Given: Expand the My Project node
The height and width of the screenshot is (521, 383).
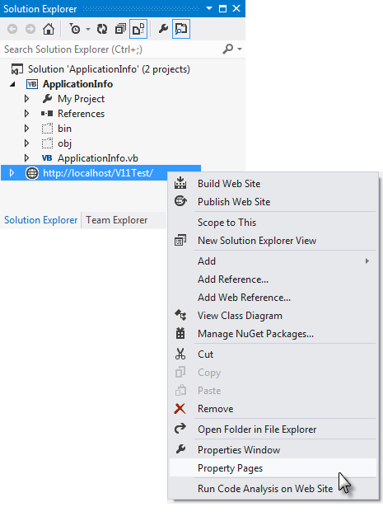Looking at the screenshot, I should coord(26,99).
